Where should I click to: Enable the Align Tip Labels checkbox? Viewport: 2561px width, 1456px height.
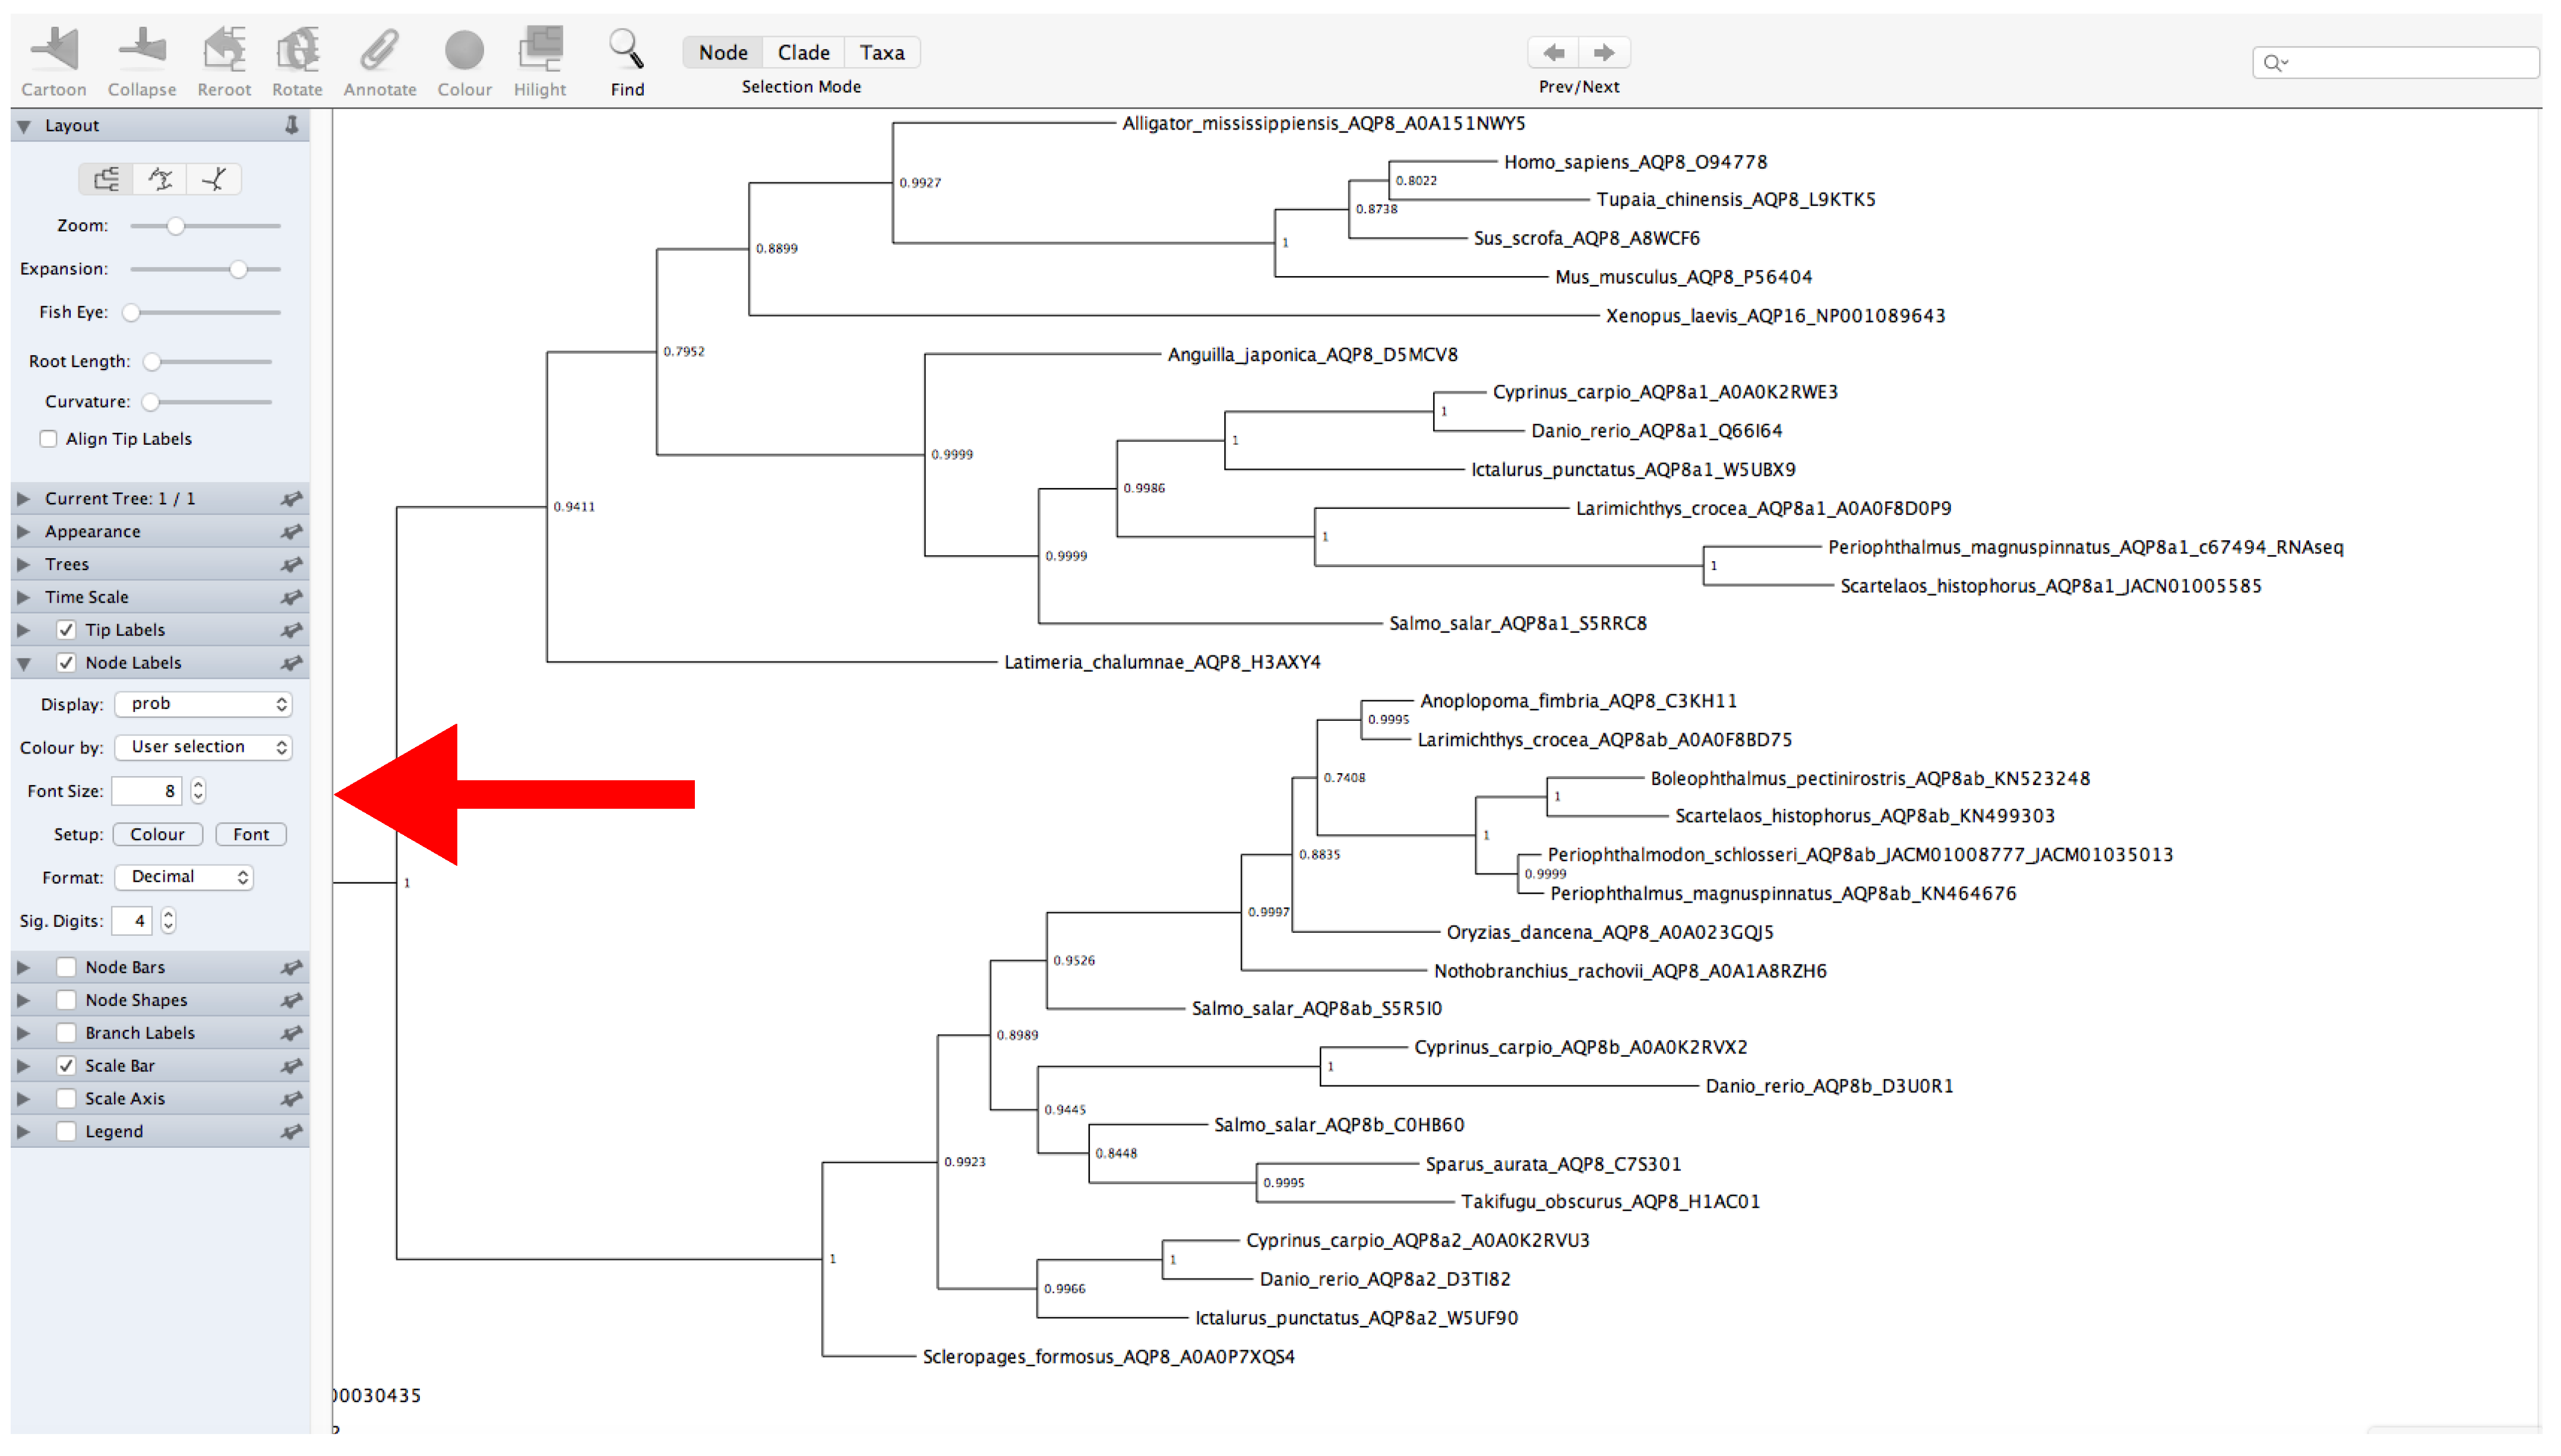tap(48, 439)
